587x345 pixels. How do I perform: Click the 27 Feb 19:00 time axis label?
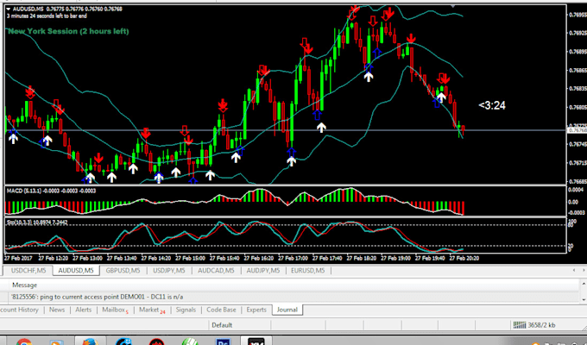pyautogui.click(x=395, y=258)
